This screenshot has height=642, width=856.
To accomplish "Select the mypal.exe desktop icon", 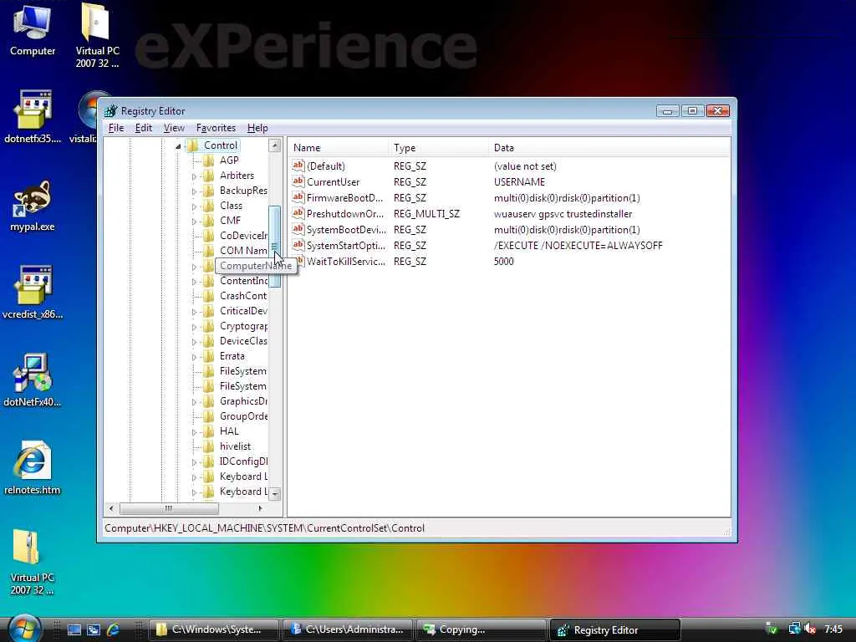I will (33, 206).
